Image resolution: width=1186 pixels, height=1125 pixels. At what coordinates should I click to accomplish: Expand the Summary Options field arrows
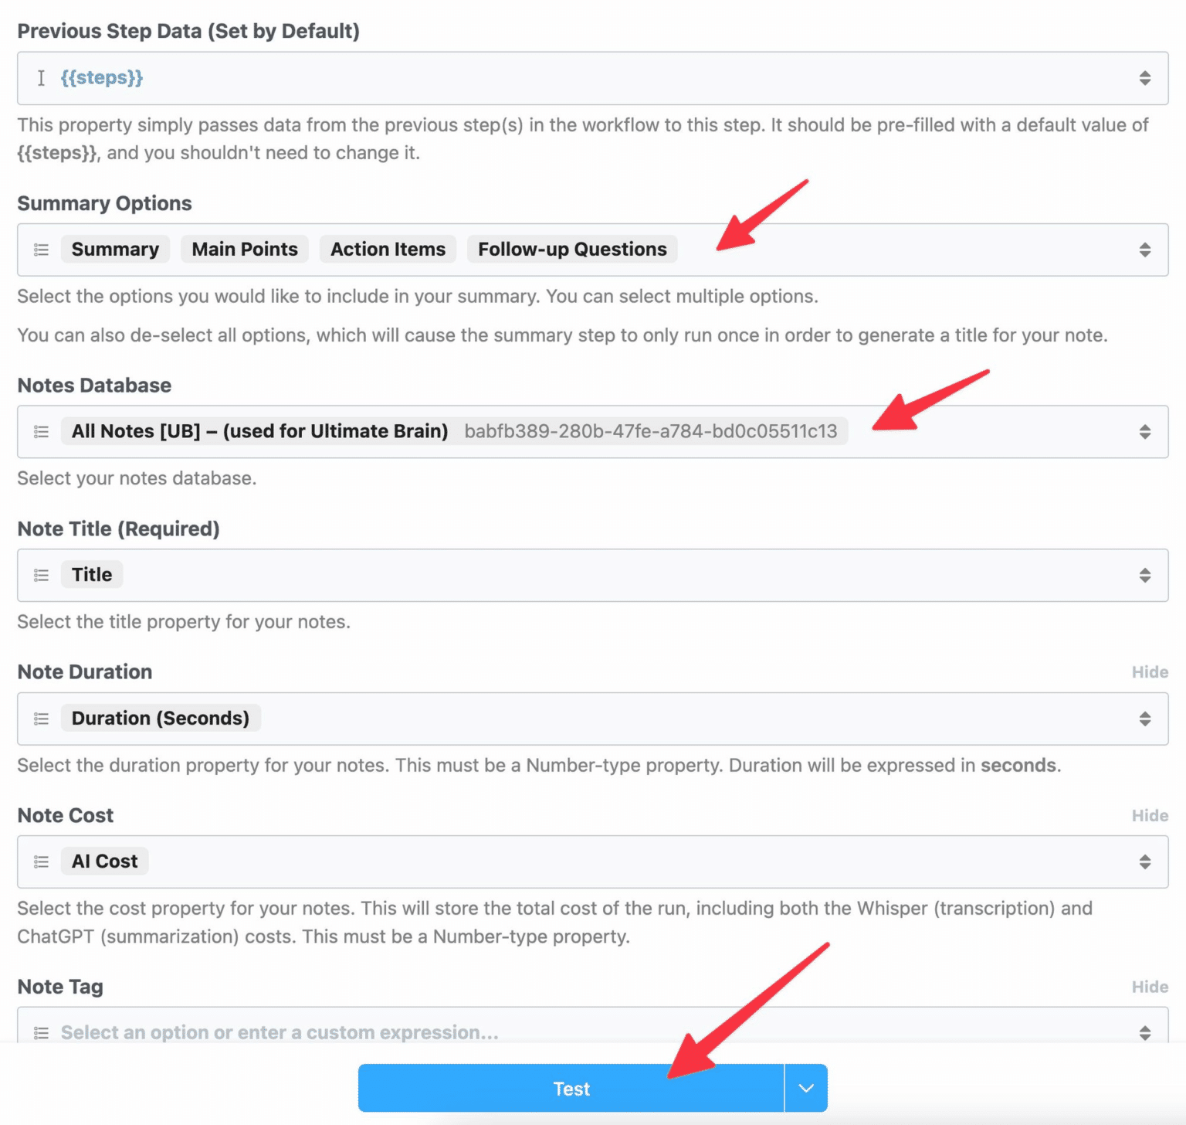(1144, 250)
